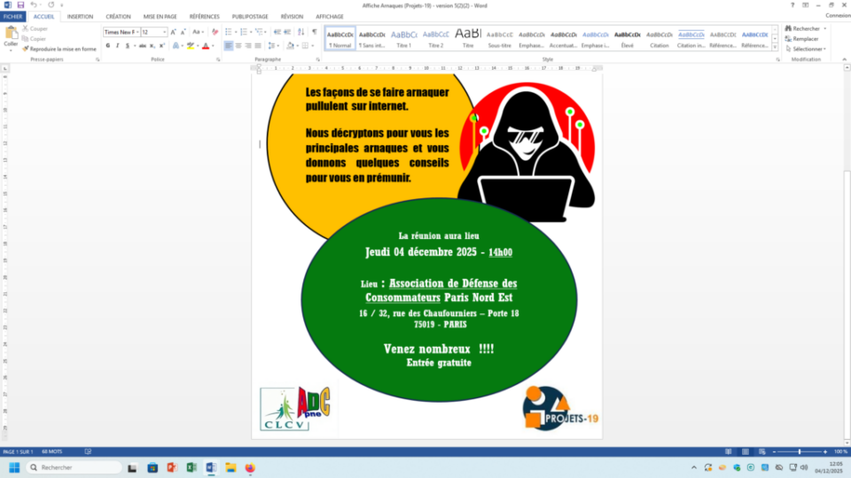This screenshot has height=478, width=851.
Task: Open the INSERTION ribbon tab
Action: [80, 16]
